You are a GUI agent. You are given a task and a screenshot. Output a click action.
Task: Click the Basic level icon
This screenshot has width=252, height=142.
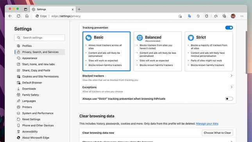(x=88, y=38)
